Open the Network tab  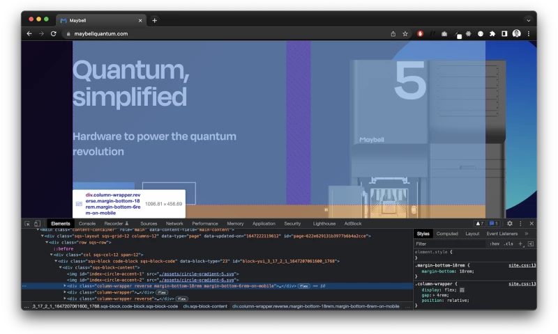coord(174,223)
